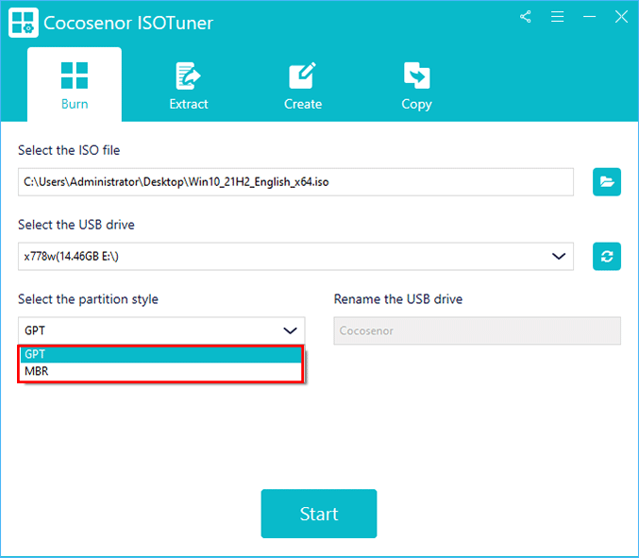The width and height of the screenshot is (639, 558).
Task: Click the 'Rename the USB drive' label
Action: pyautogui.click(x=398, y=299)
